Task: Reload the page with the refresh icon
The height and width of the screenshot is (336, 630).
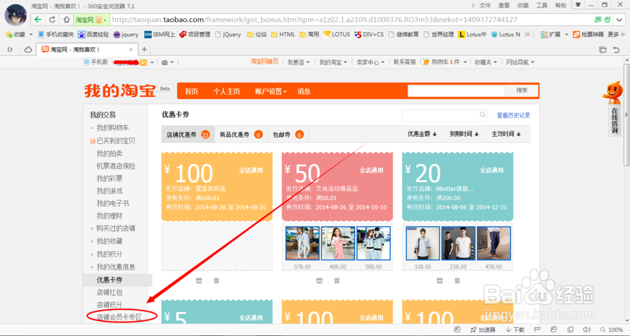Action: pos(52,20)
